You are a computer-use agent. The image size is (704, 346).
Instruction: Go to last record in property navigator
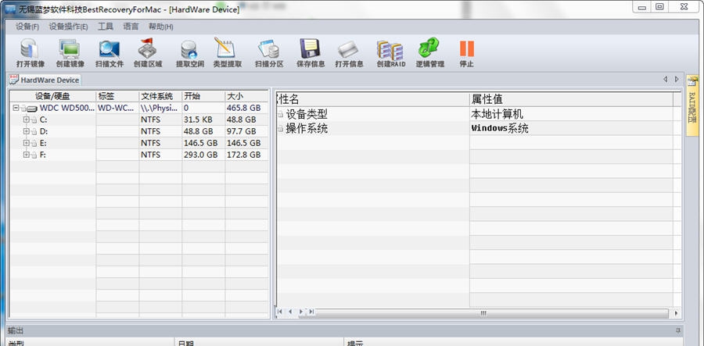click(311, 312)
